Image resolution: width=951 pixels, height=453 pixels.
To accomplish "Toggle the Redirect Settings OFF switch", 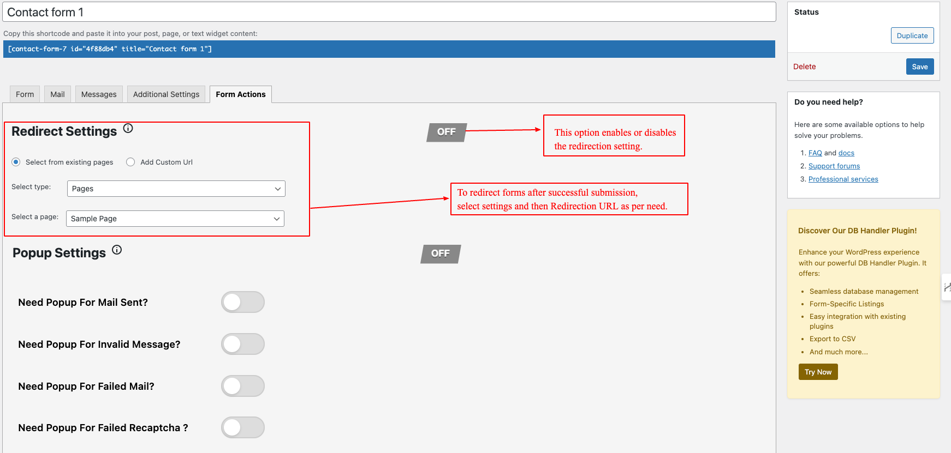I will [x=447, y=132].
